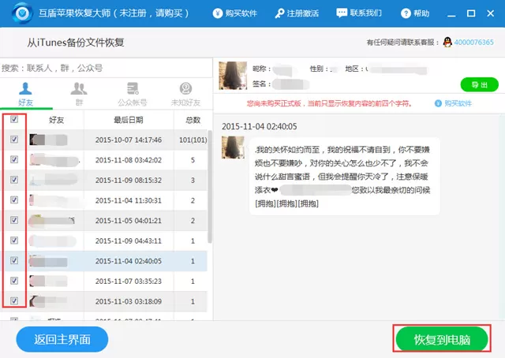
Task: Click message timestamp 2015-11-04 02:40:05
Action: click(260, 126)
